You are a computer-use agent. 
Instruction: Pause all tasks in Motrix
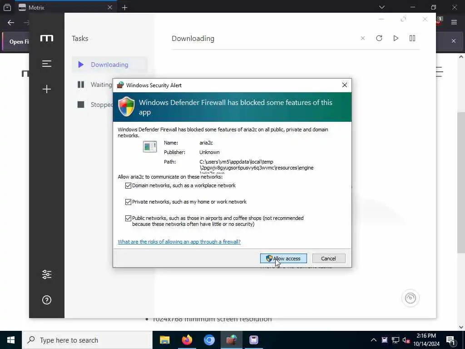click(x=412, y=38)
